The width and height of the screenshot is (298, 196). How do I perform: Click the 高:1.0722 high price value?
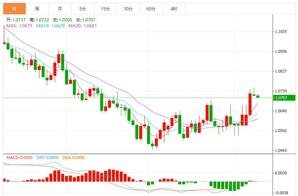tap(39, 20)
